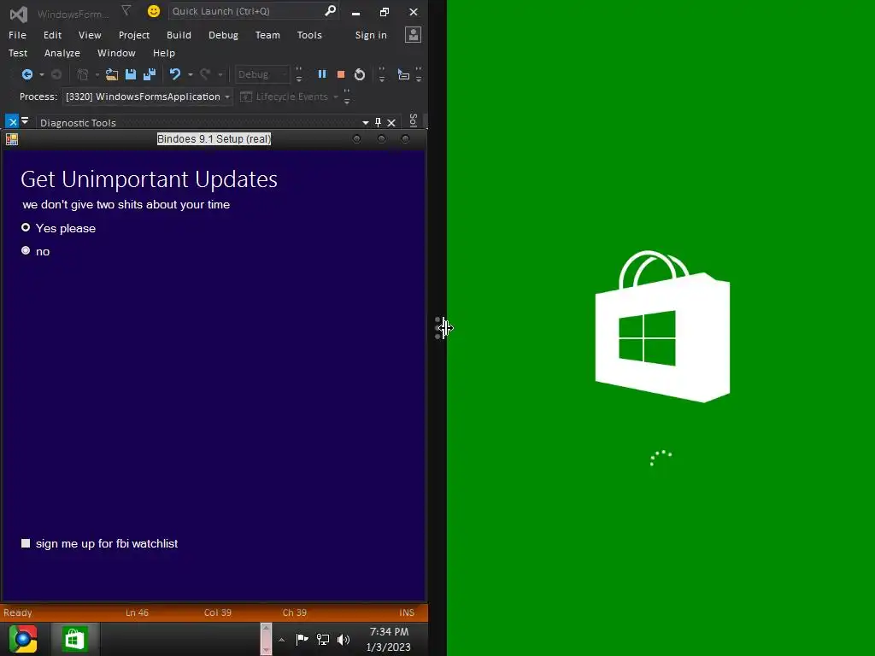The width and height of the screenshot is (875, 656).
Task: Open the Window menu
Action: (116, 53)
